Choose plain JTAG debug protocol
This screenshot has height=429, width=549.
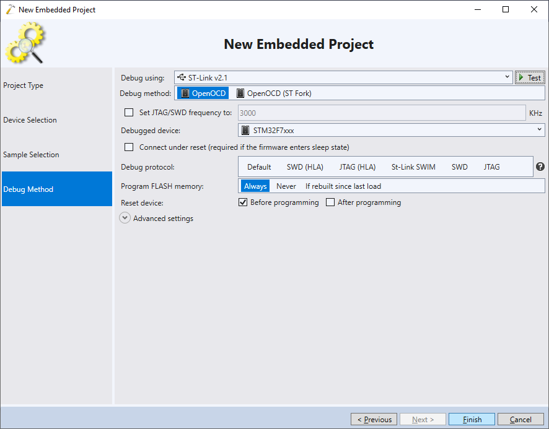[x=491, y=167]
